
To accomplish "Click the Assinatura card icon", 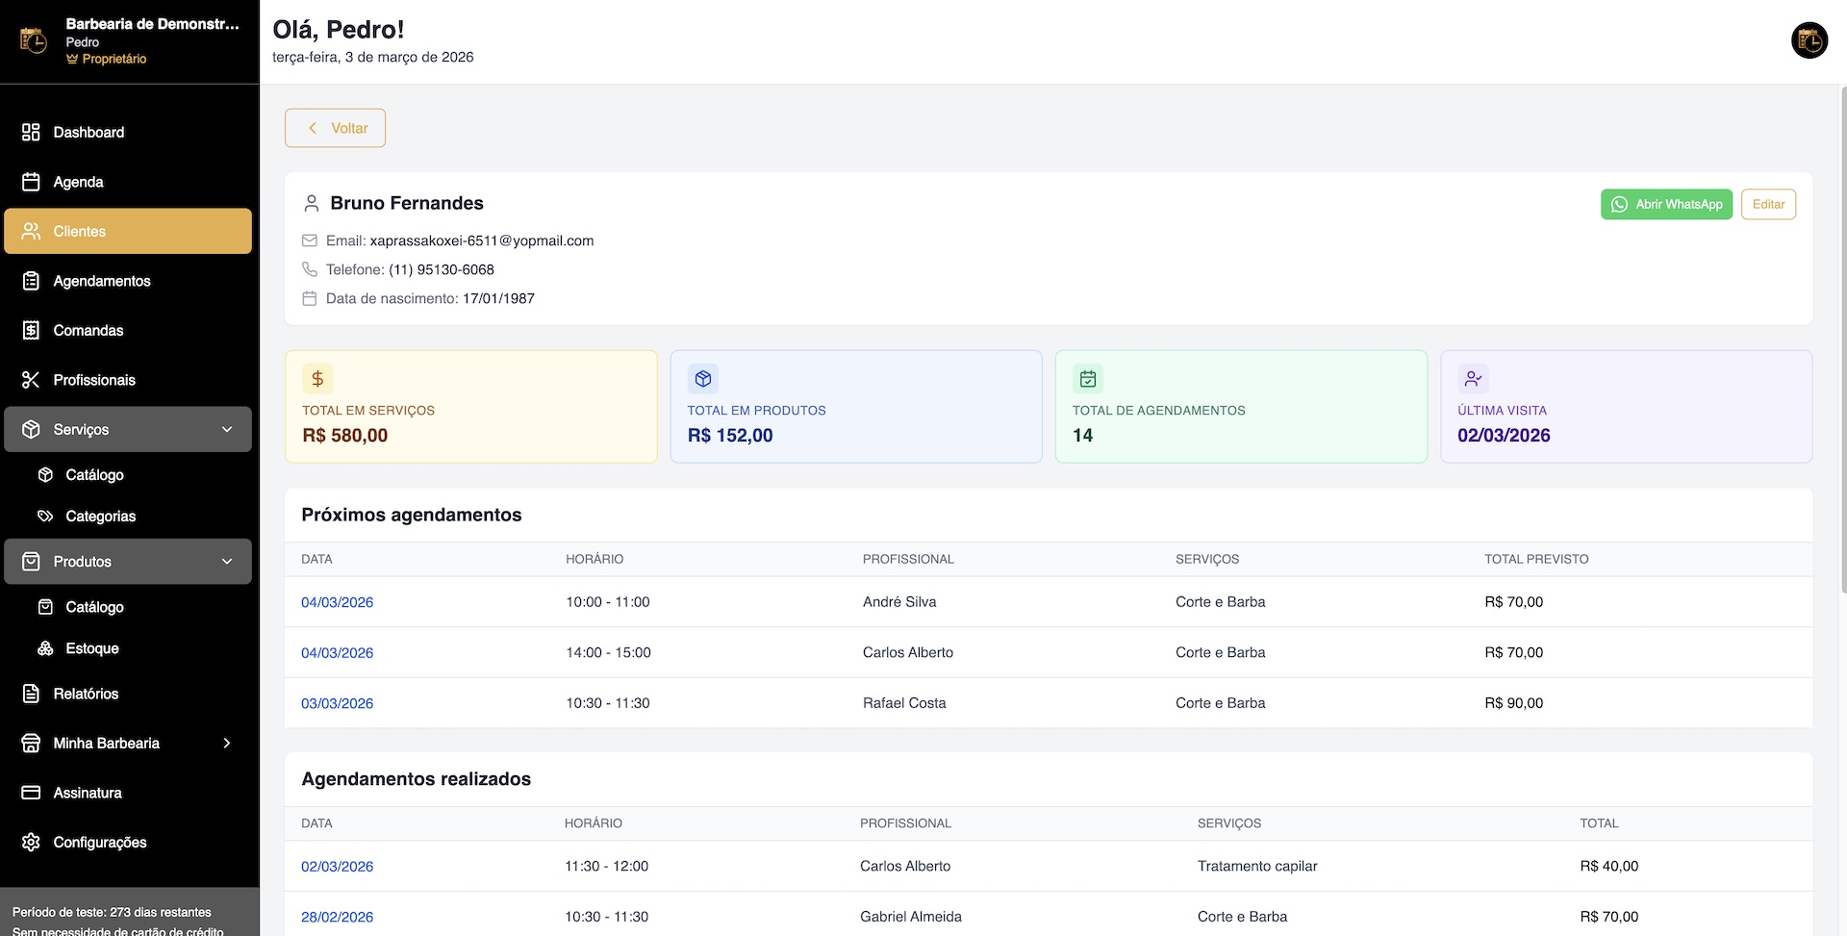I will (31, 793).
